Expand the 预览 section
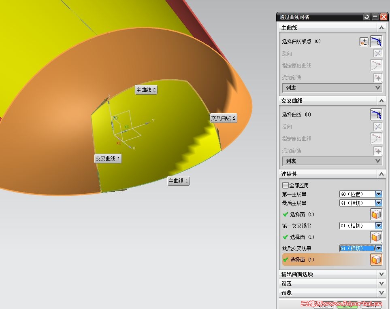 381,293
